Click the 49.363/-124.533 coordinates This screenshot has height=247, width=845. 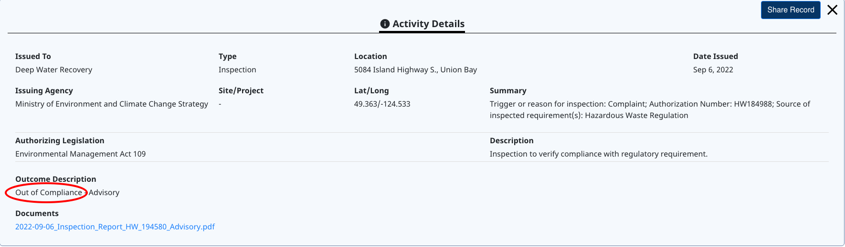point(382,104)
